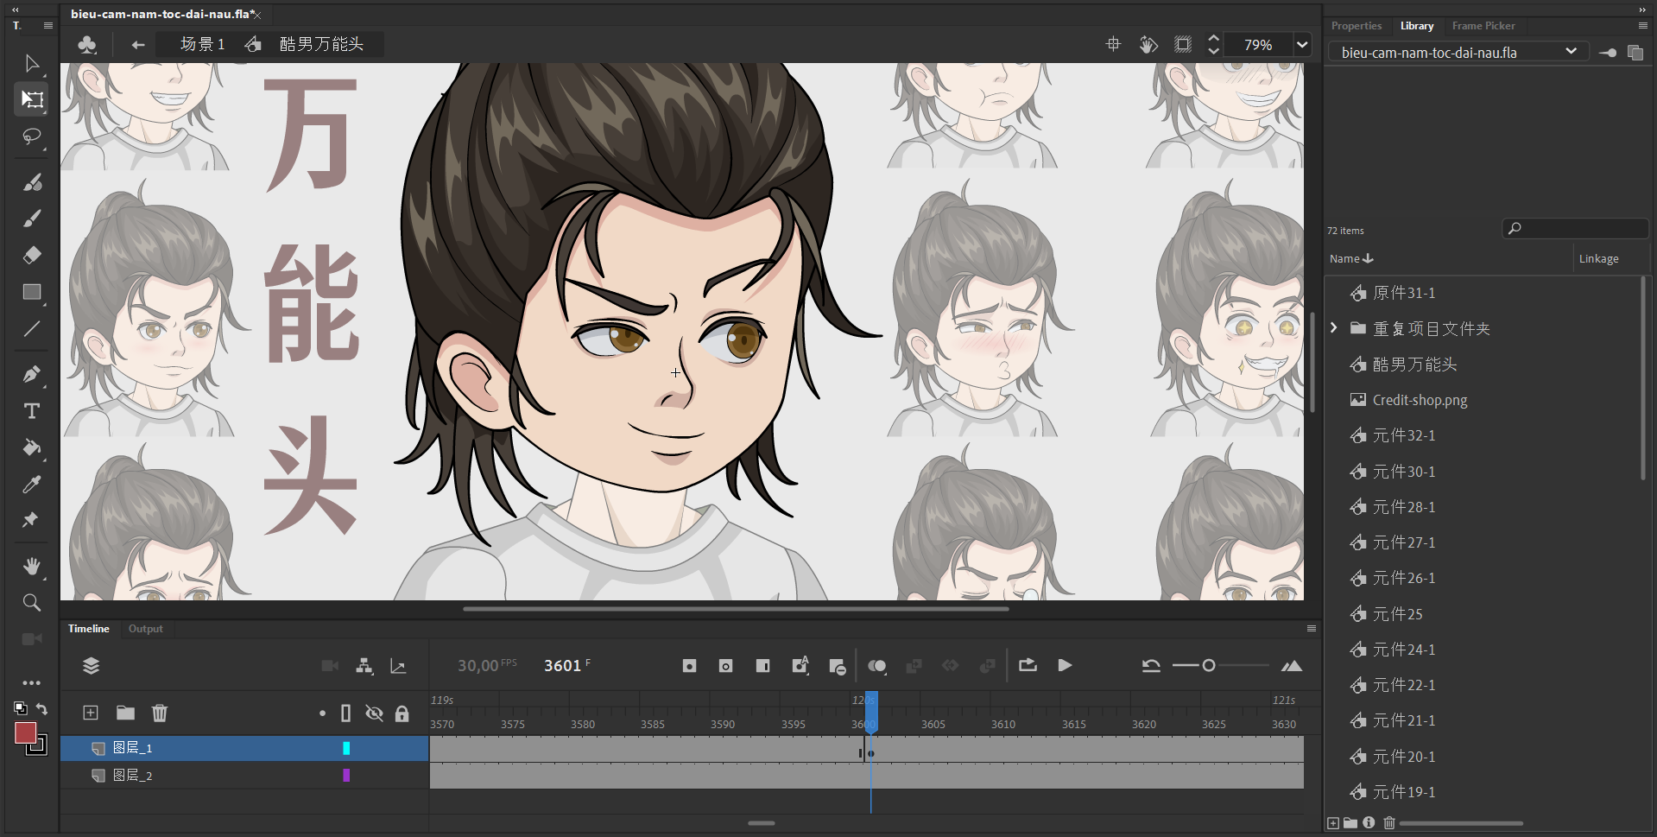
Task: Select the Eraser tool
Action: click(32, 255)
